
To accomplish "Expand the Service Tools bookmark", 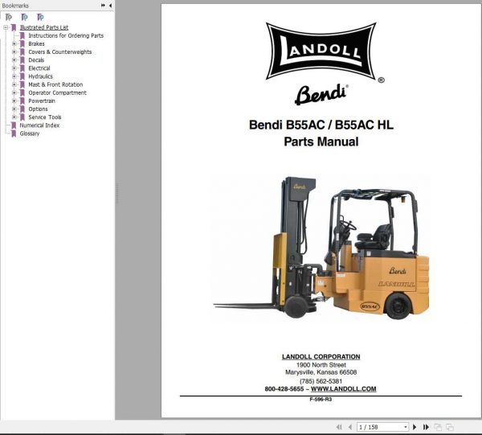I will [14, 117].
